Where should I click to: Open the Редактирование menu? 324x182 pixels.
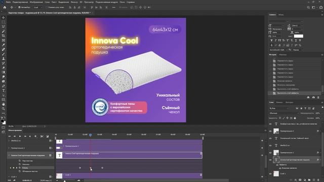[20, 2]
